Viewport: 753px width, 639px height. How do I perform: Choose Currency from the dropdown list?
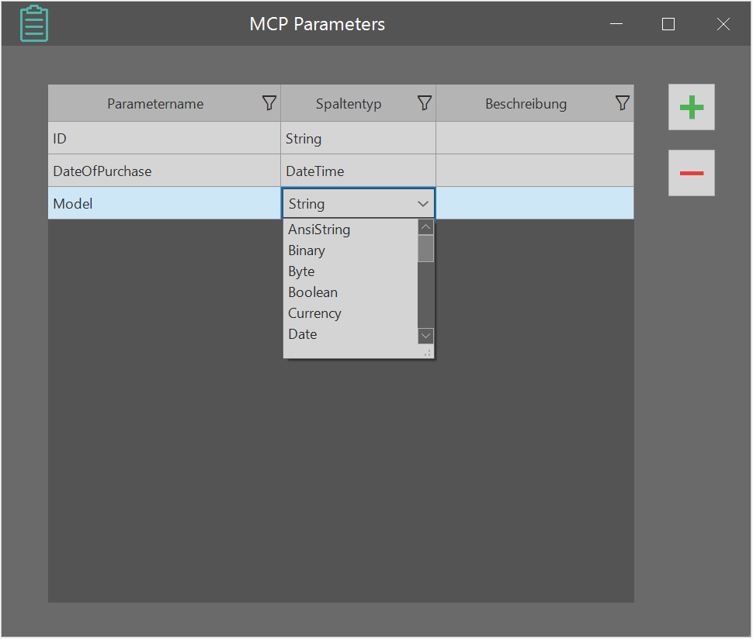coord(314,313)
